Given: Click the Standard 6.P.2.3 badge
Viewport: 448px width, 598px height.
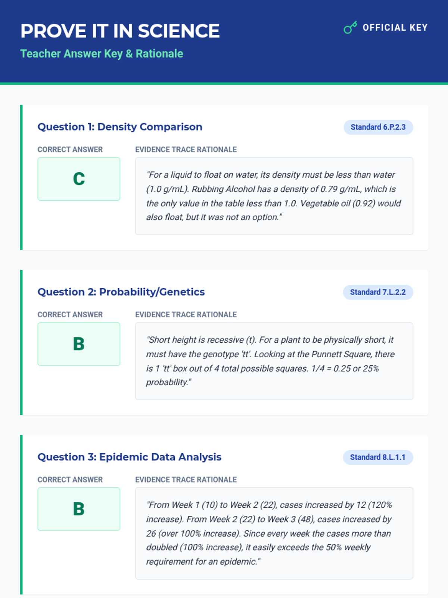Looking at the screenshot, I should click(x=378, y=127).
